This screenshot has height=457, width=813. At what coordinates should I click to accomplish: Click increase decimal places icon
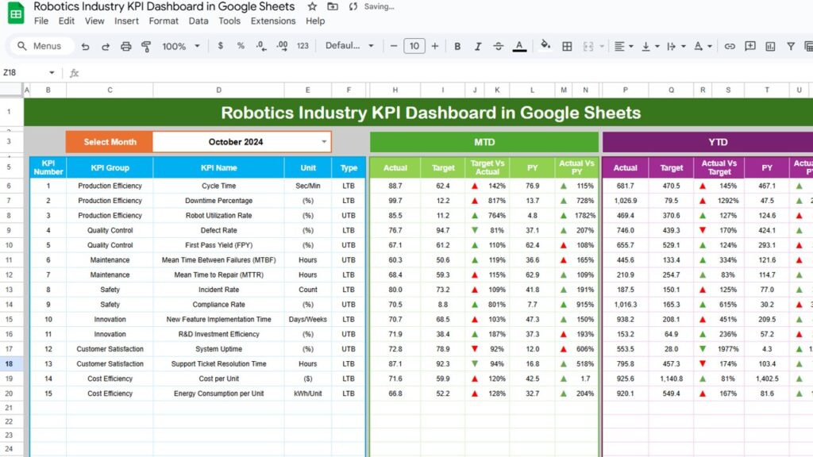coord(282,45)
